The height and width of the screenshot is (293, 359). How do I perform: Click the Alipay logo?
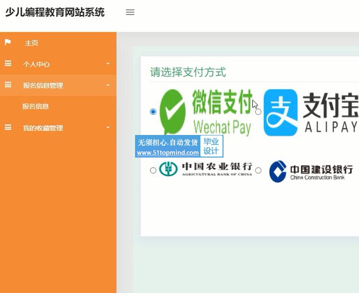pos(311,112)
